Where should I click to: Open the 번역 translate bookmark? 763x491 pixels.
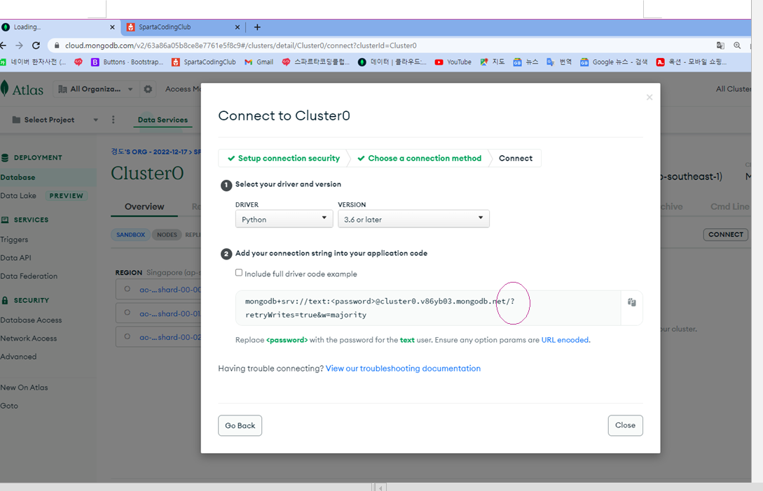[559, 62]
